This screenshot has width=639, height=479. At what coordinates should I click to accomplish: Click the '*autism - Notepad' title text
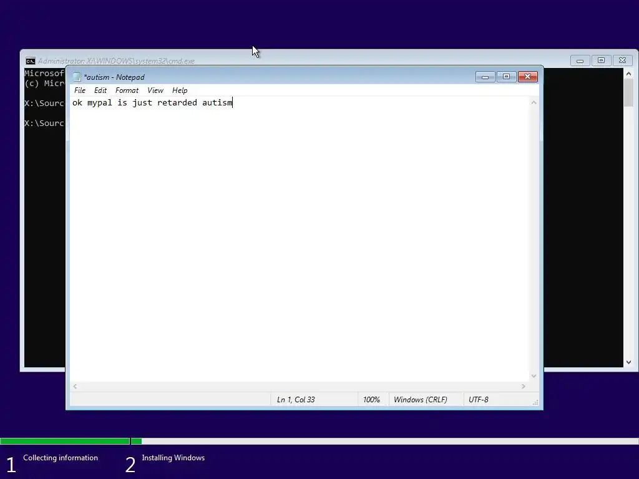click(x=114, y=77)
